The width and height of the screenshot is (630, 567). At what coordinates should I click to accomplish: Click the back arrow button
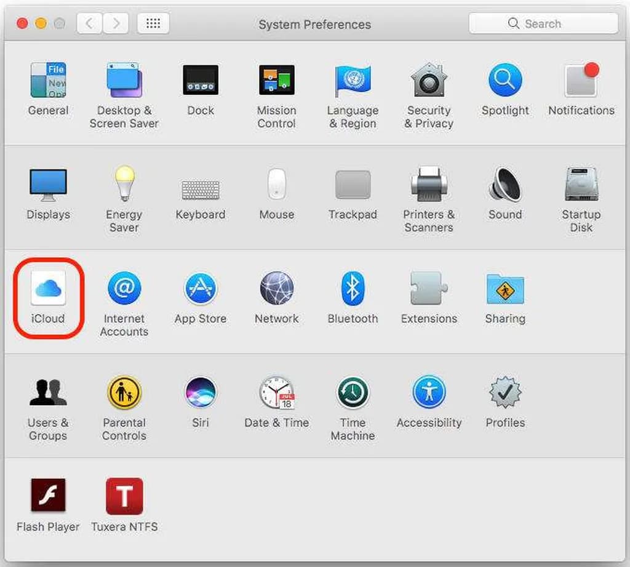pyautogui.click(x=90, y=24)
